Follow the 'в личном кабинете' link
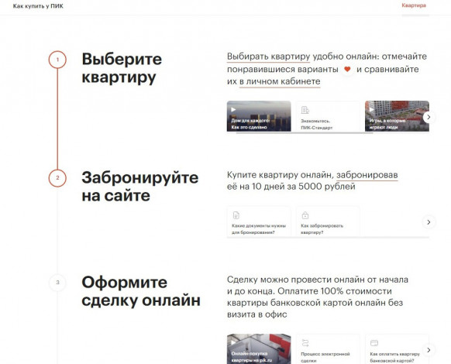Screen dimensions: 451x364 pyautogui.click(x=280, y=81)
